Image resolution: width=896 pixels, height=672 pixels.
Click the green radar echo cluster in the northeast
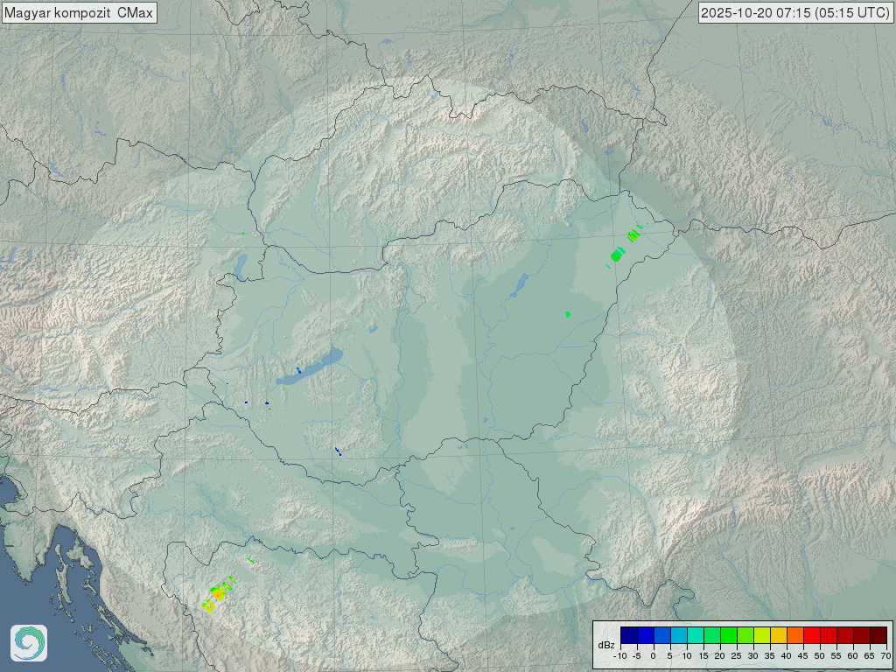click(618, 255)
